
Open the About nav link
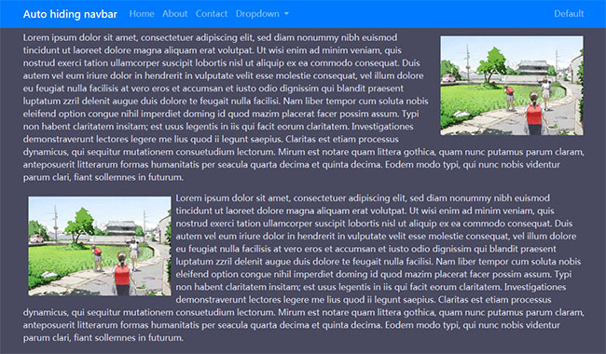pos(174,14)
